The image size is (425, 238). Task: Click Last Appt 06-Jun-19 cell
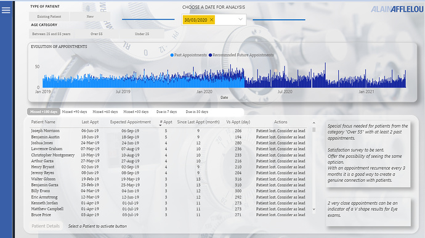(90, 131)
